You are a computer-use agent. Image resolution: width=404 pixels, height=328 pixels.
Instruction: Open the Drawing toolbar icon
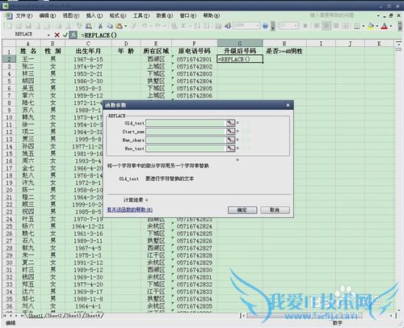(x=228, y=26)
